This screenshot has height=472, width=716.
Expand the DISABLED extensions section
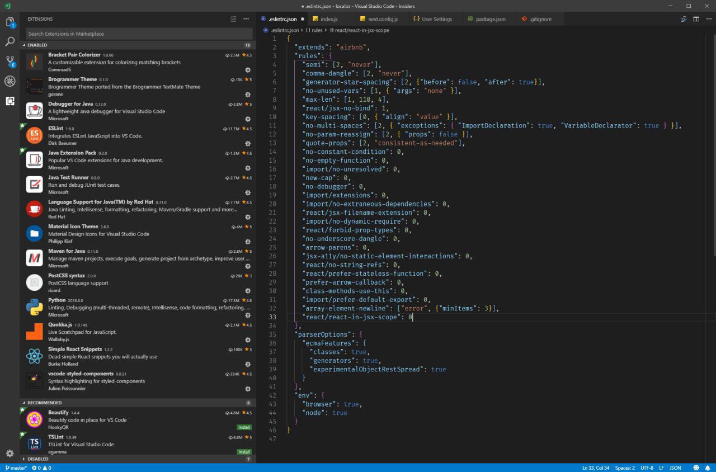138,459
